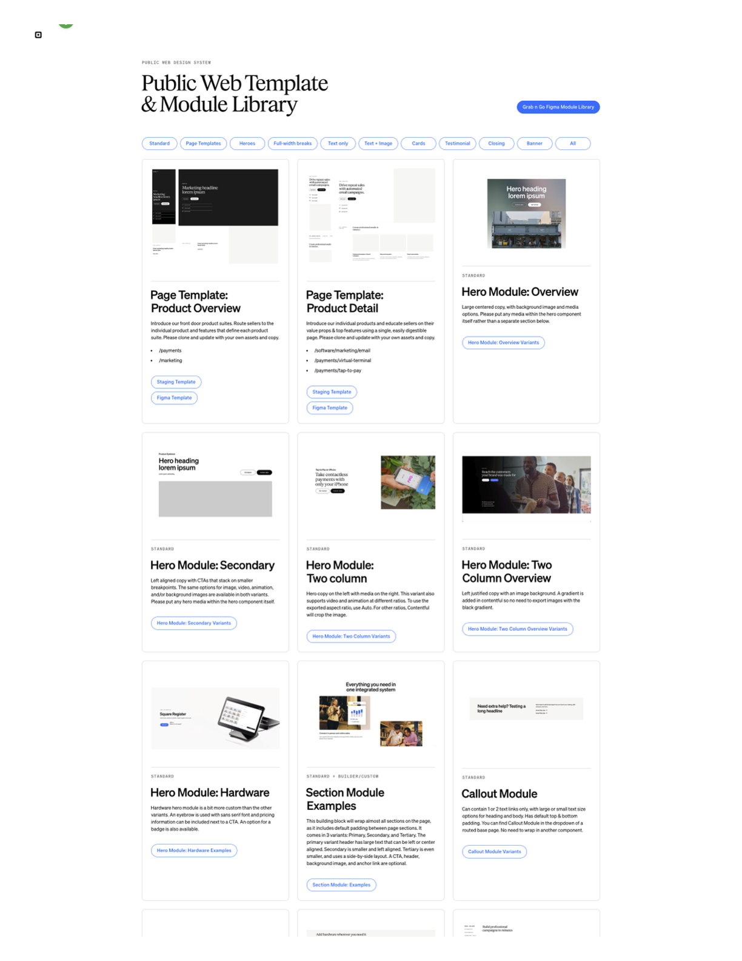The image size is (742, 961).
Task: Open Product Detail page template thumbnail
Action: 370,216
